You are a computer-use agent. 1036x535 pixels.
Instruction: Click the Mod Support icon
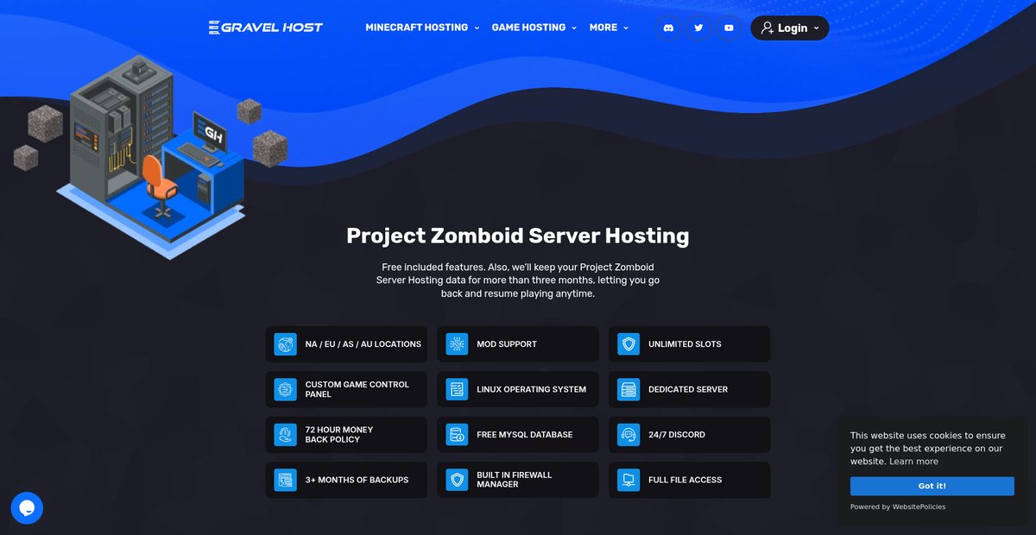click(x=457, y=344)
